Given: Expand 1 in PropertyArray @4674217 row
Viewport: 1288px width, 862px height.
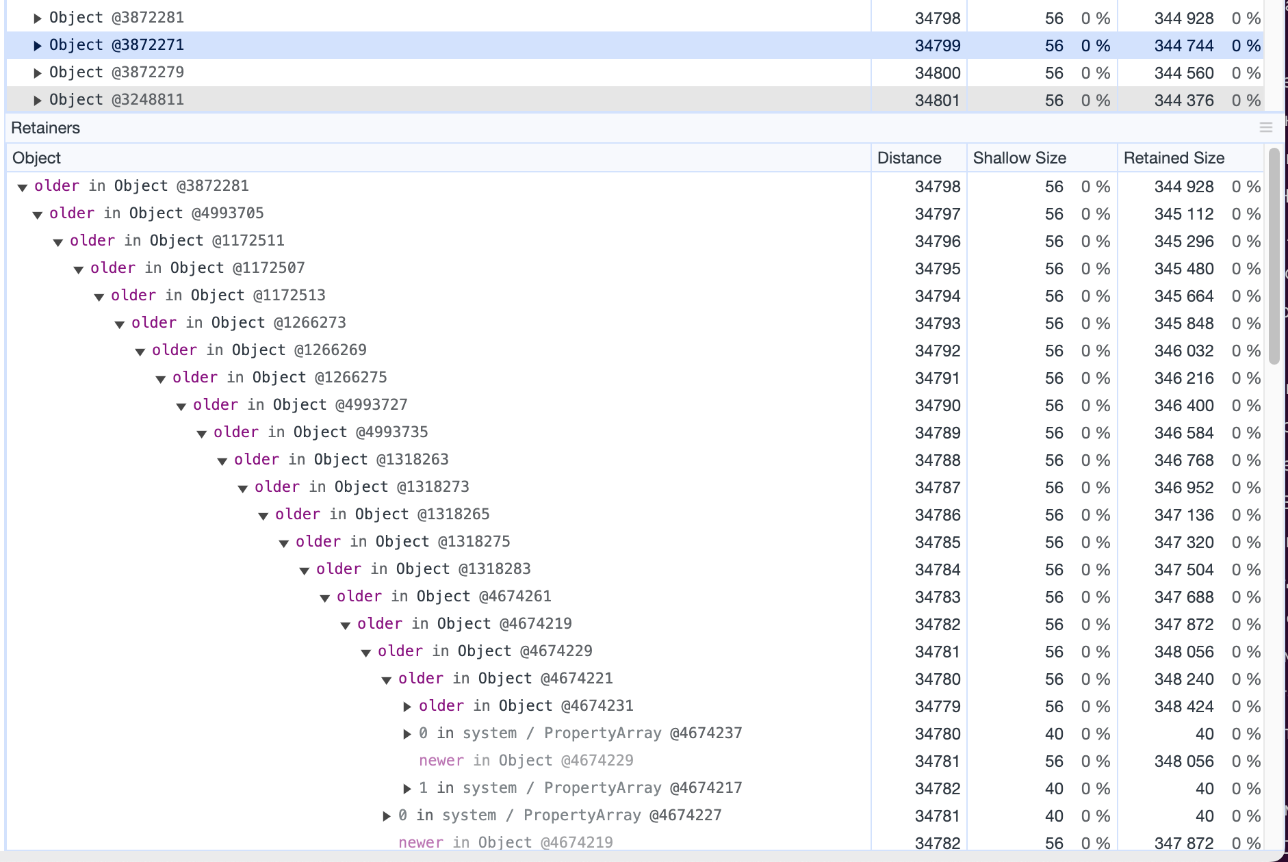Looking at the screenshot, I should click(407, 789).
